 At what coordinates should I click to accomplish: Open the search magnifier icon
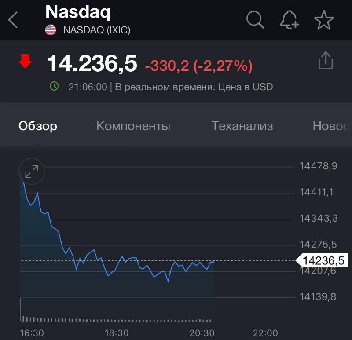coord(255,20)
